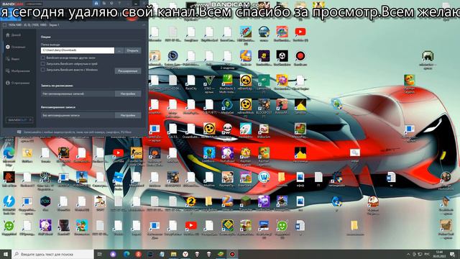
Task: Click the timer icon in Bandicam title bar
Action: click(x=111, y=3)
